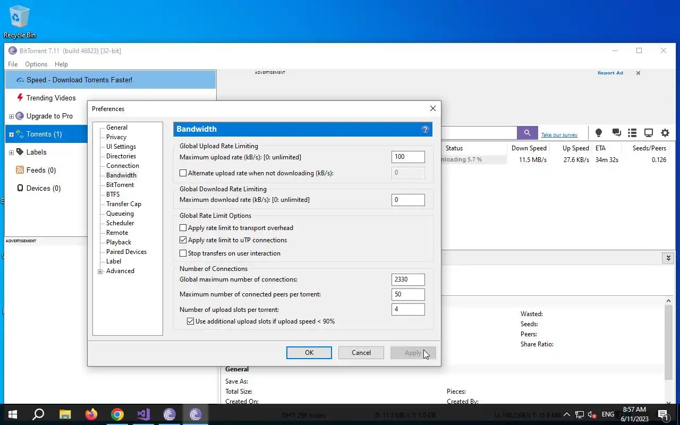Image resolution: width=680 pixels, height=425 pixels.
Task: Launch Chrome from taskbar
Action: (x=117, y=414)
